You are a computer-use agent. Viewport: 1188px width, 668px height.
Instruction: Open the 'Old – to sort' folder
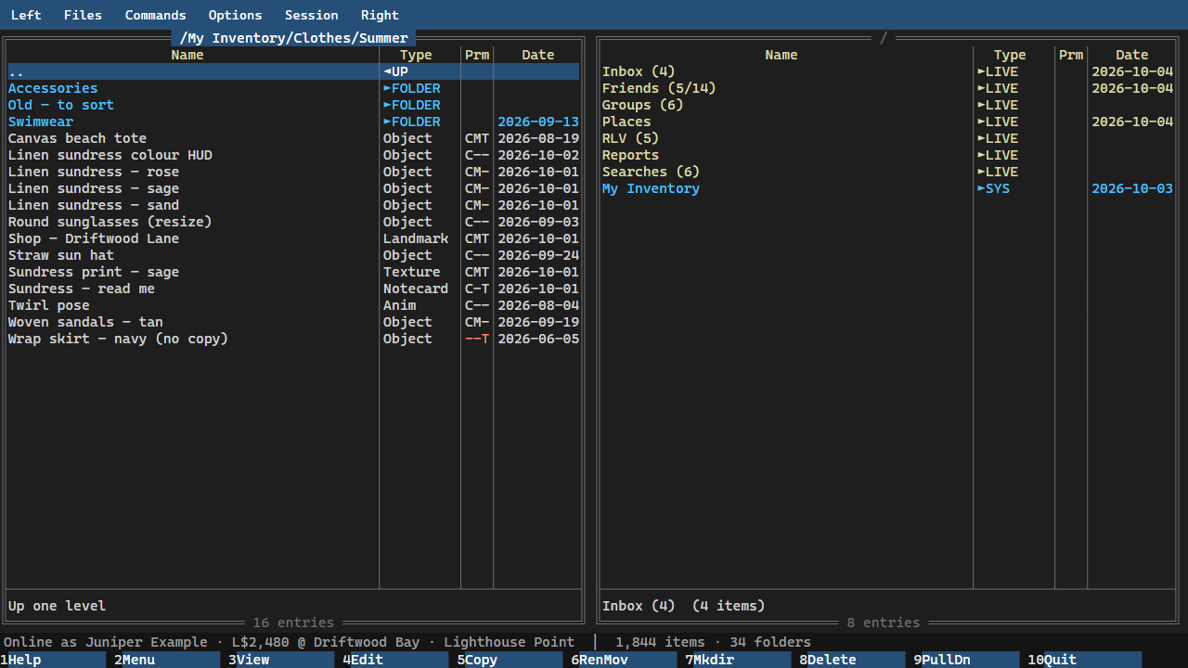[x=293, y=105]
